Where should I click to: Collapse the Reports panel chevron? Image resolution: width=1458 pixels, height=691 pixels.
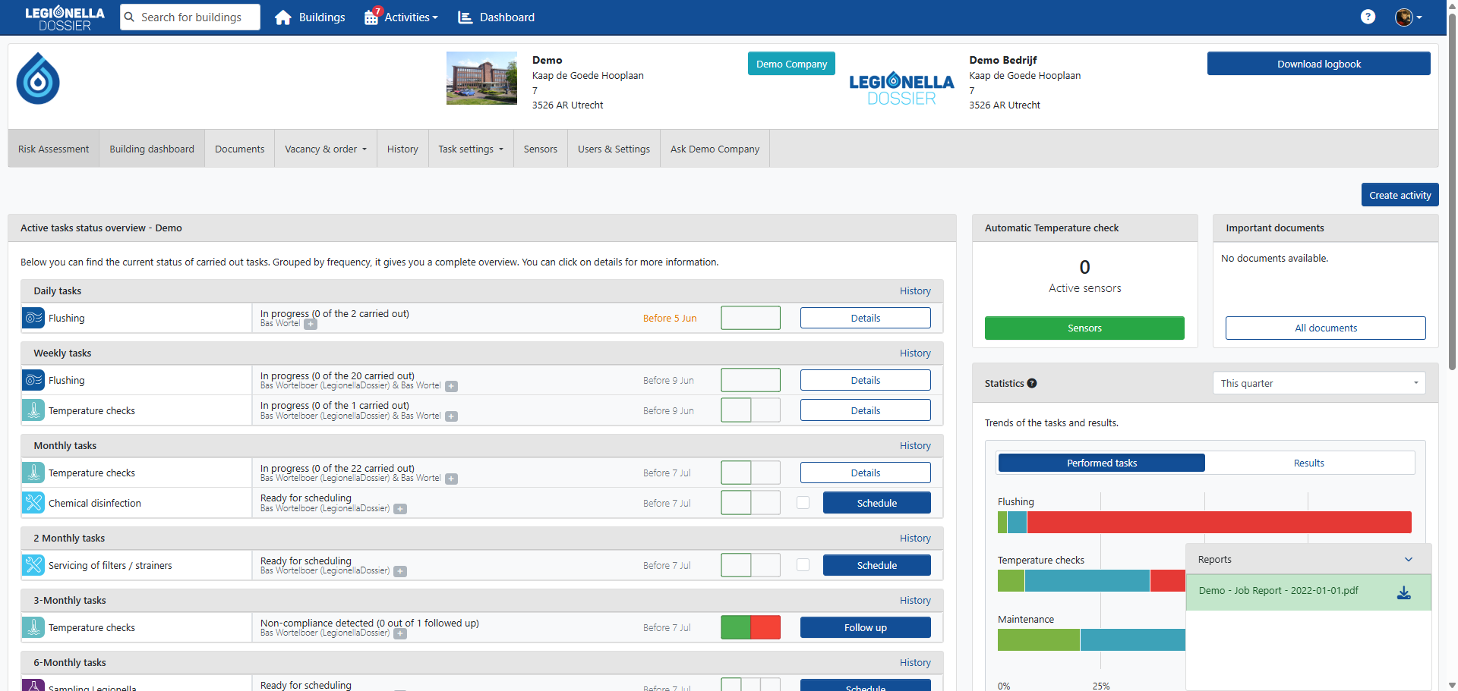[1408, 560]
